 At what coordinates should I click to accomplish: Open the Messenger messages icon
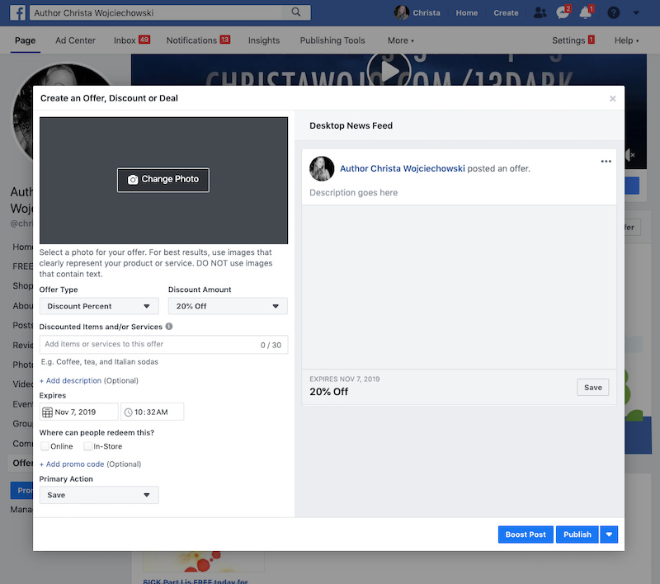point(563,13)
